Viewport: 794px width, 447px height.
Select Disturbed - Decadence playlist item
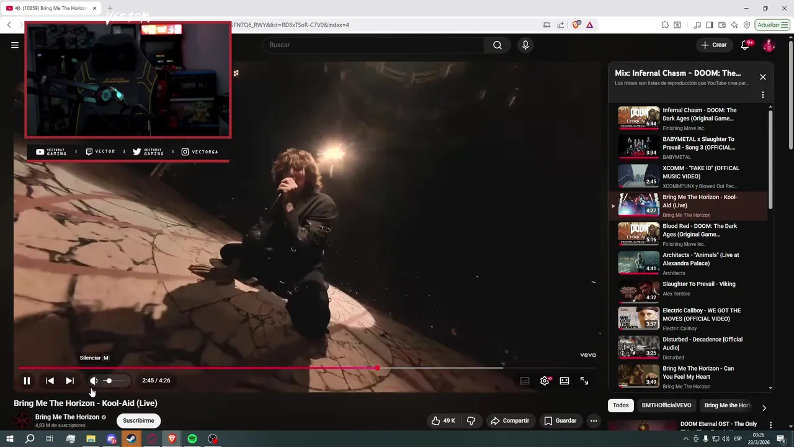coord(687,348)
